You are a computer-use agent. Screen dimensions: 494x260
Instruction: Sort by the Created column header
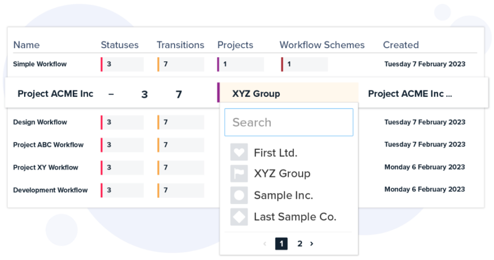tap(401, 45)
